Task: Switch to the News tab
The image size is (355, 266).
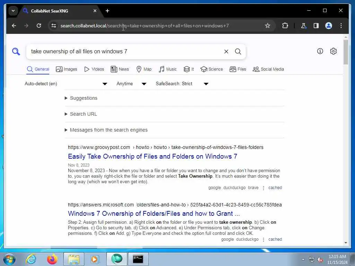Action: tap(120, 69)
